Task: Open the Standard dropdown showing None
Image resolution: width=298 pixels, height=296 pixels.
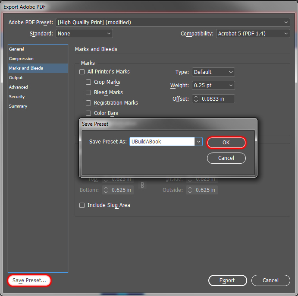Action: tap(84, 34)
